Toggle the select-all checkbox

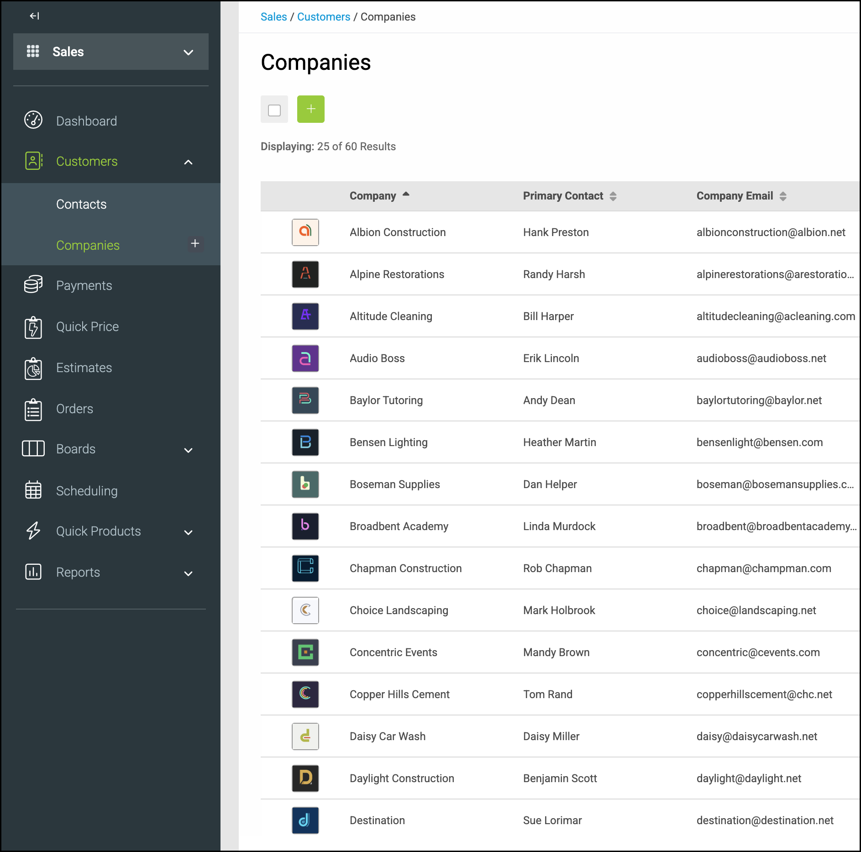pos(274,110)
